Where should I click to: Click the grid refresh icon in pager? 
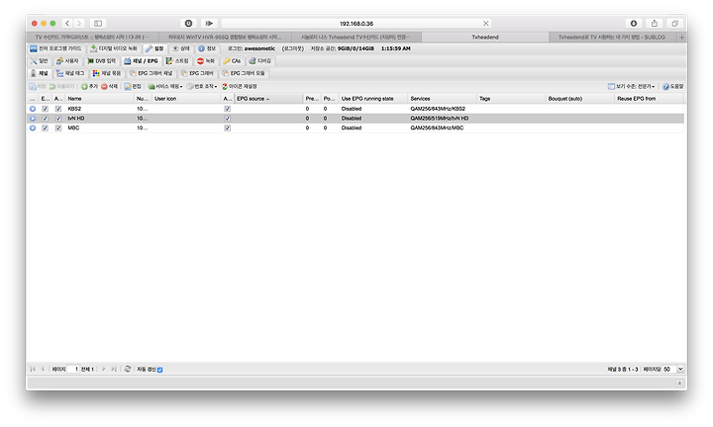point(128,369)
